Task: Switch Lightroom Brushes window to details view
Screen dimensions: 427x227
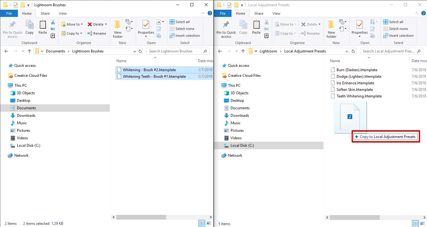Action: pos(202,223)
